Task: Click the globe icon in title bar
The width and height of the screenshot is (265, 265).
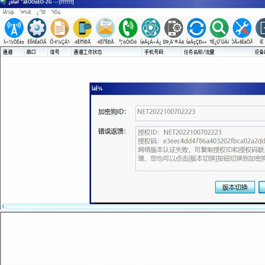Action: 3,2
